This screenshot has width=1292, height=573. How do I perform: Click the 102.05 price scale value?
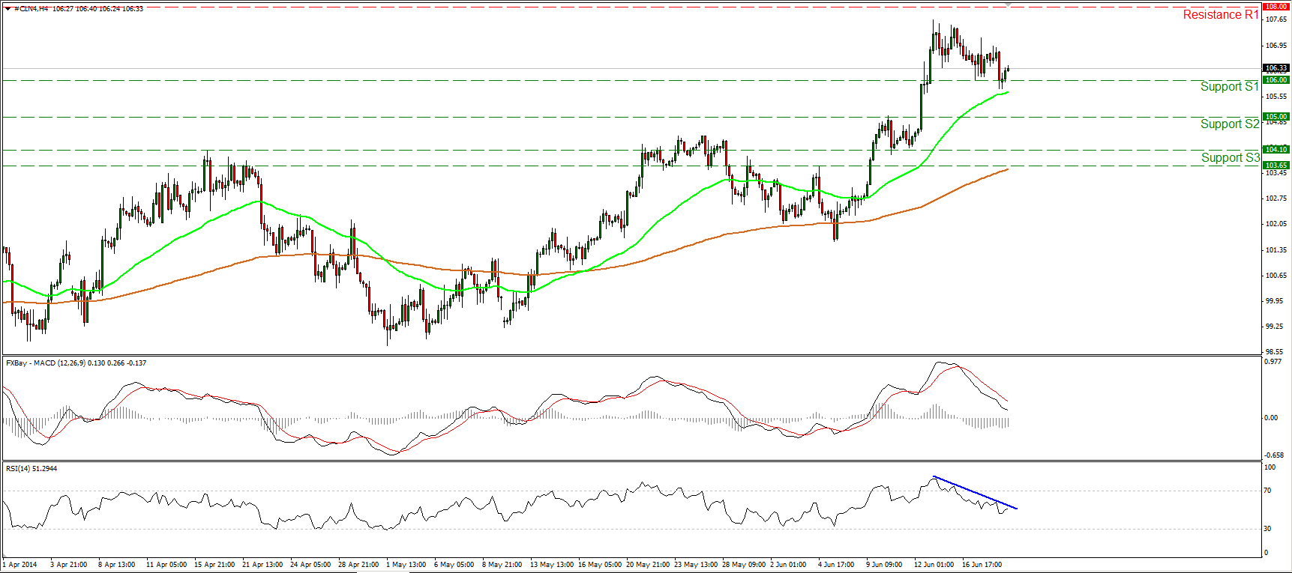click(x=1276, y=224)
